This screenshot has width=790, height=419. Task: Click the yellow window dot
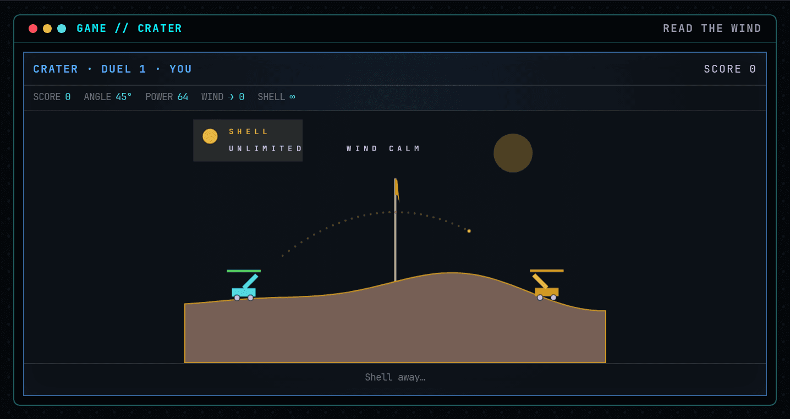click(x=47, y=29)
